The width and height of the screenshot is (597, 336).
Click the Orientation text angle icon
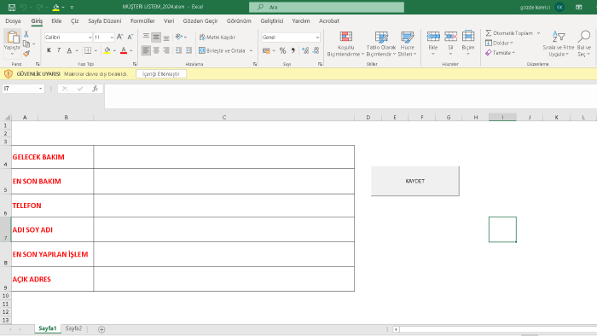(x=178, y=37)
